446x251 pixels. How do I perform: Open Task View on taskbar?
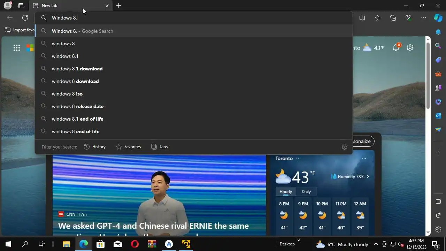click(x=42, y=244)
